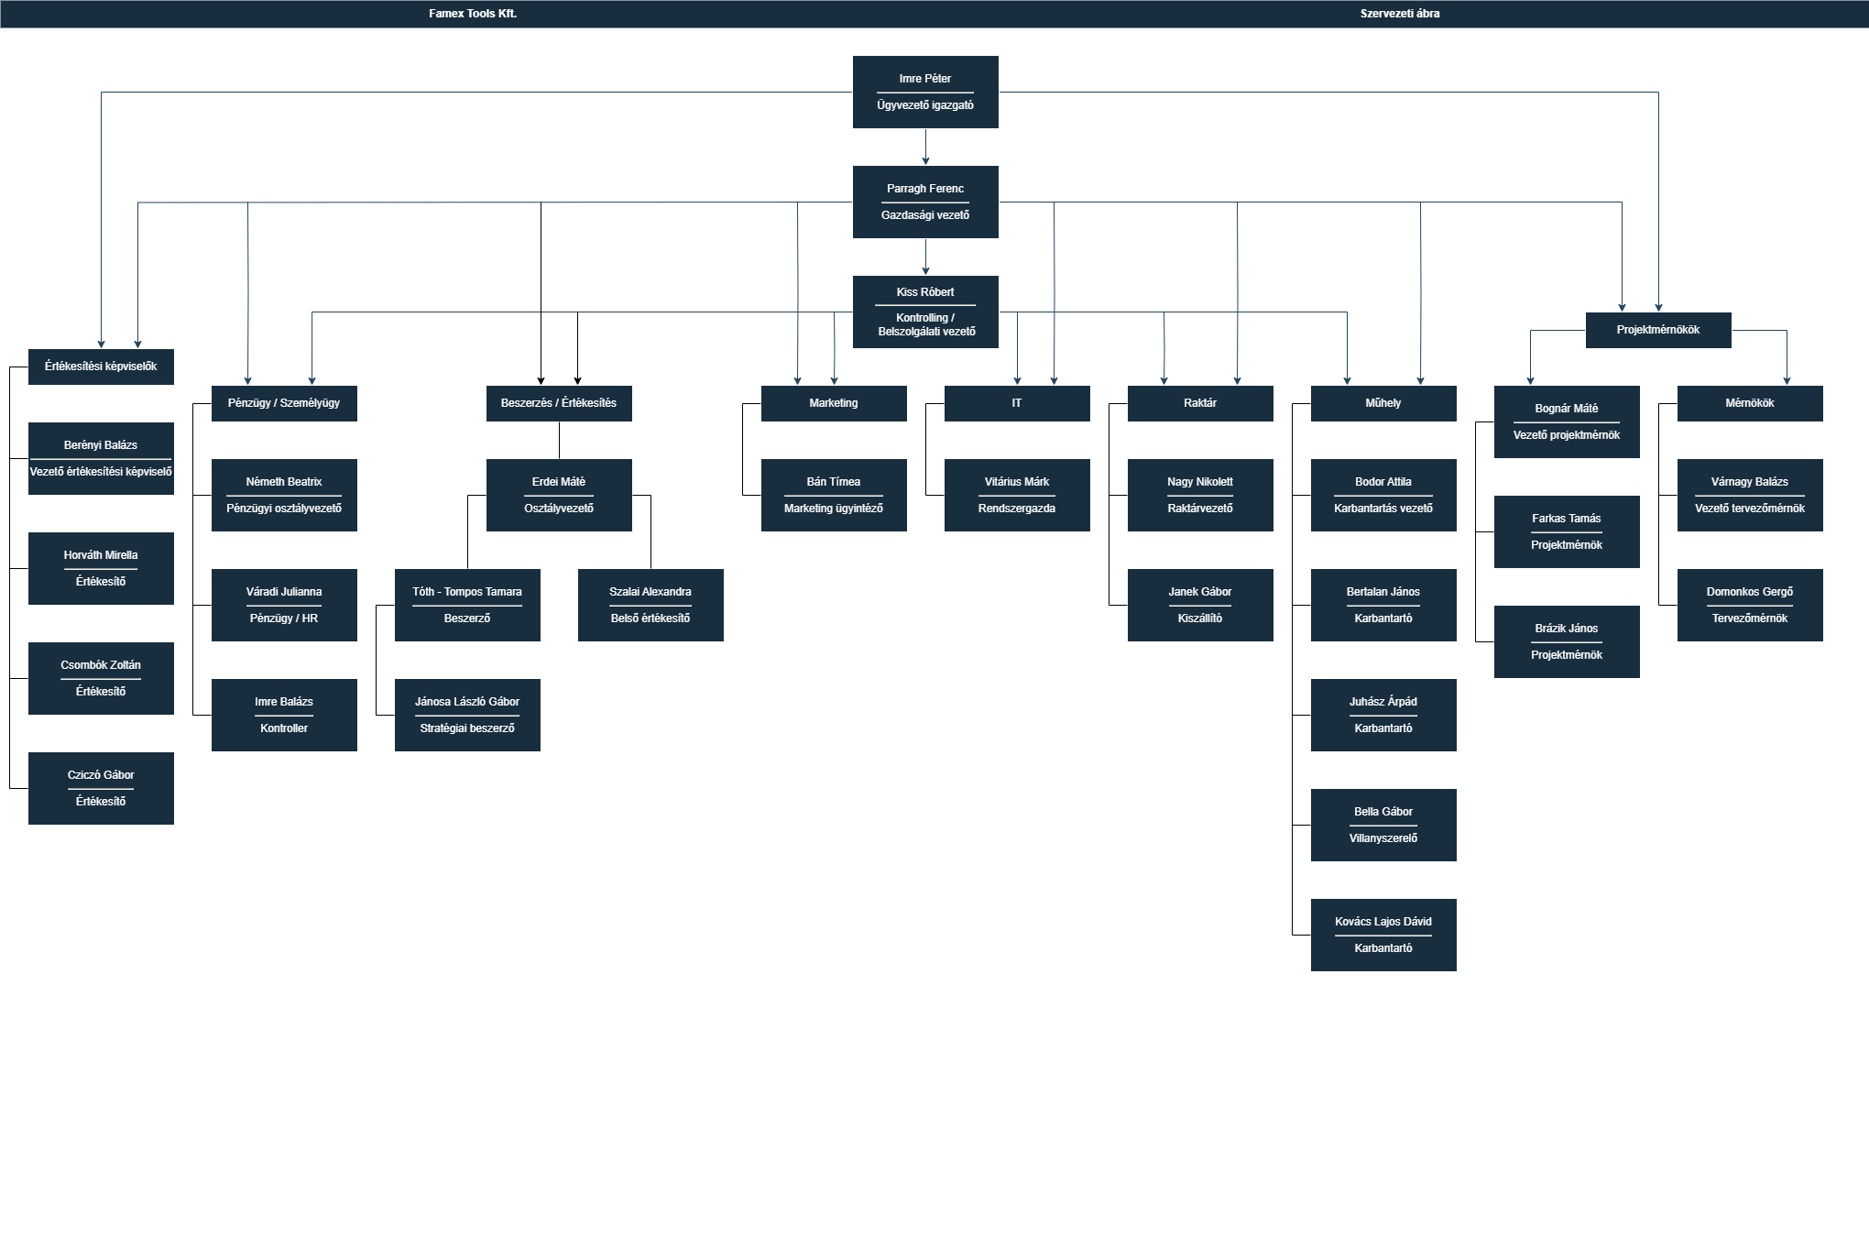Open the Pénzügy / Személyügy department box

click(284, 403)
